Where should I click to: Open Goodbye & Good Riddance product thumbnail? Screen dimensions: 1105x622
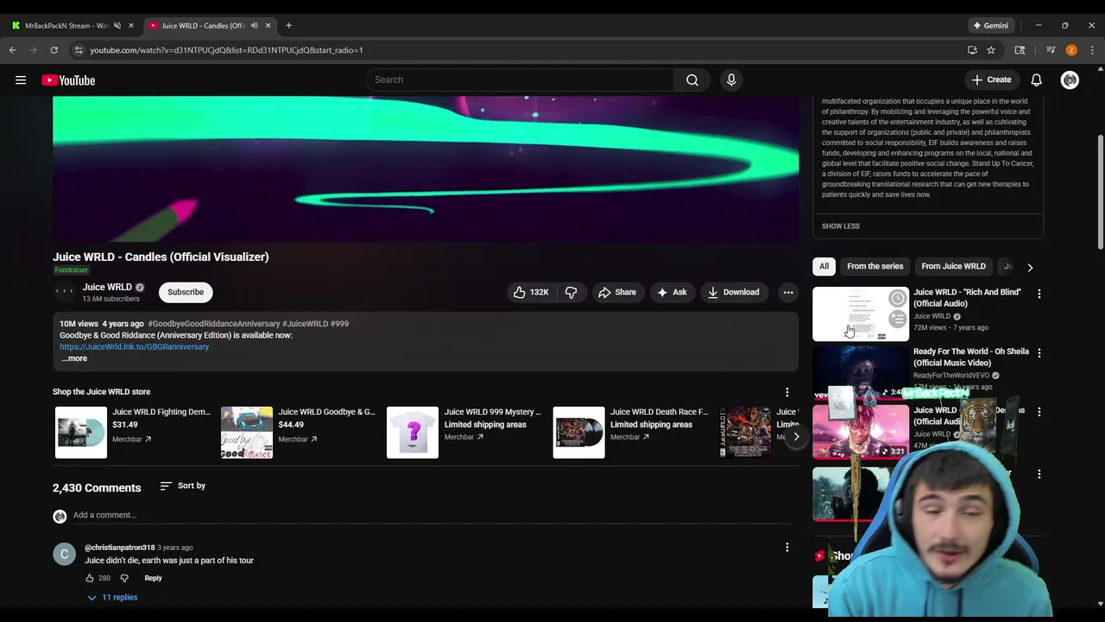(x=247, y=432)
